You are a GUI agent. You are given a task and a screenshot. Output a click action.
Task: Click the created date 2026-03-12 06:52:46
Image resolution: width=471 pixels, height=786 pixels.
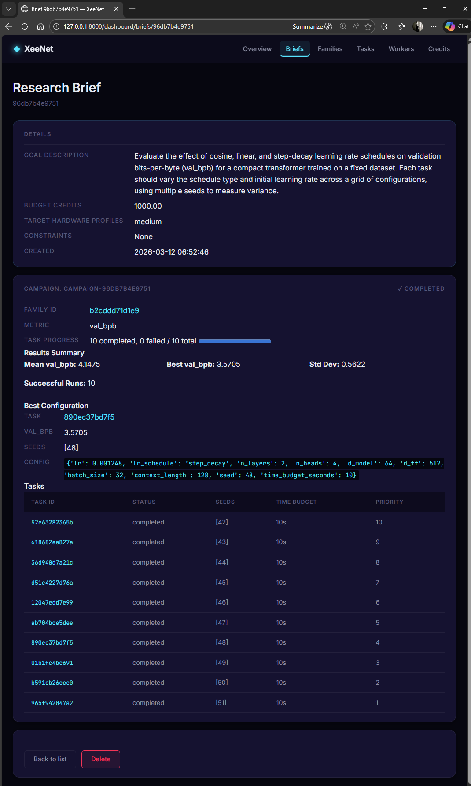(171, 252)
